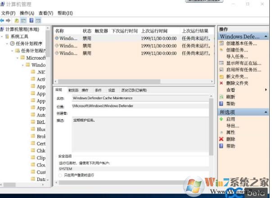The width and height of the screenshot is (272, 198).
Task: Switch to the 条件 tab
Action: coord(98,90)
